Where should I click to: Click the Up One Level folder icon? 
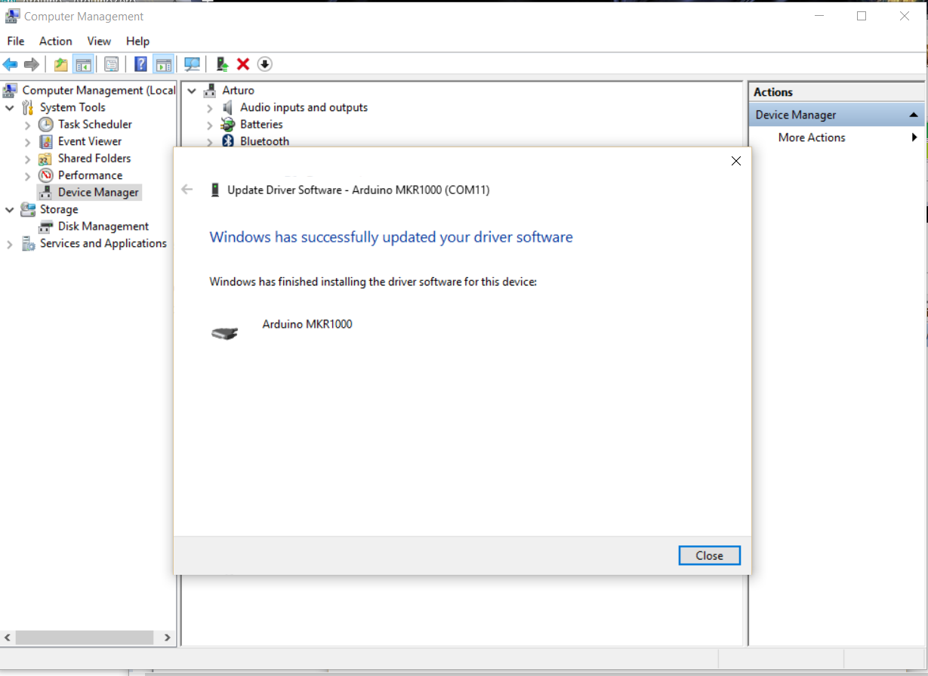coord(60,64)
